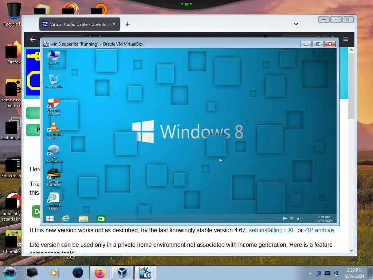Click the volume speaker icon in VM tray
373x280 pixels.
[x=299, y=219]
